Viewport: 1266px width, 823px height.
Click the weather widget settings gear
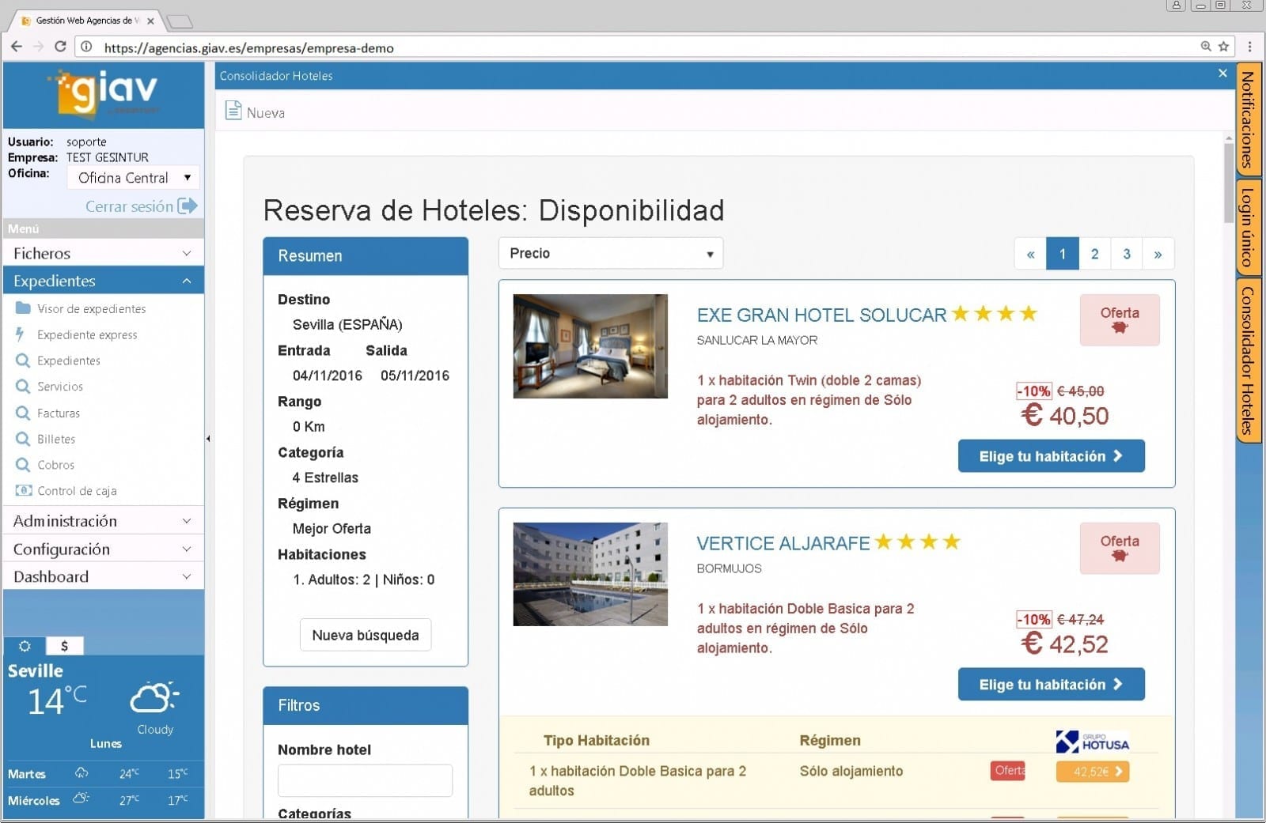[x=25, y=646]
